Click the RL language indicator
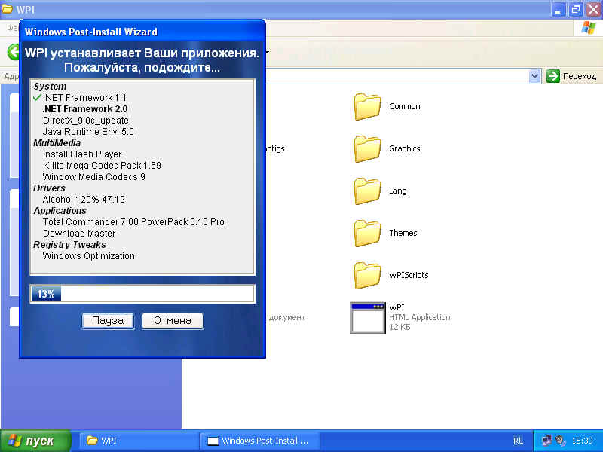The width and height of the screenshot is (603, 452). 518,441
